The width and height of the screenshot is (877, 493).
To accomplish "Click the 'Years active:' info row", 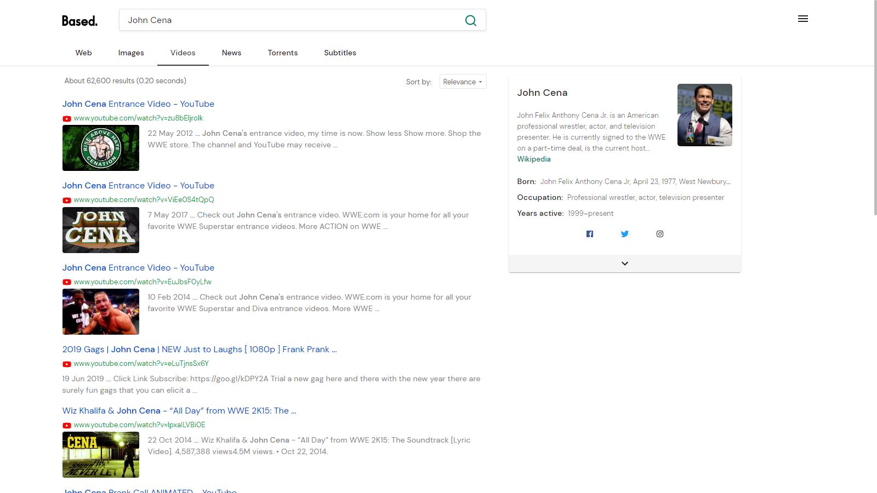I will pos(565,213).
